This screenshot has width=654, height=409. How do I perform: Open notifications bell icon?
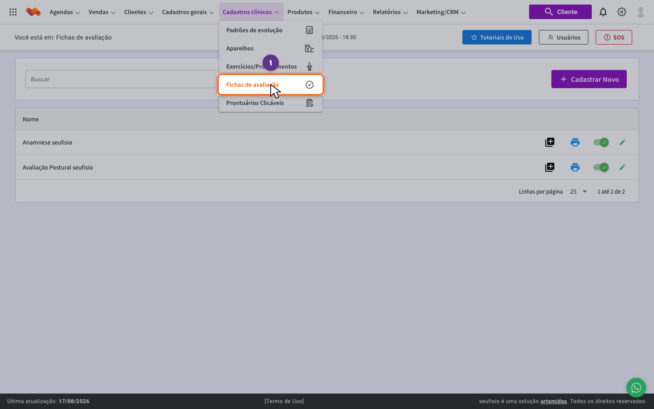[603, 12]
